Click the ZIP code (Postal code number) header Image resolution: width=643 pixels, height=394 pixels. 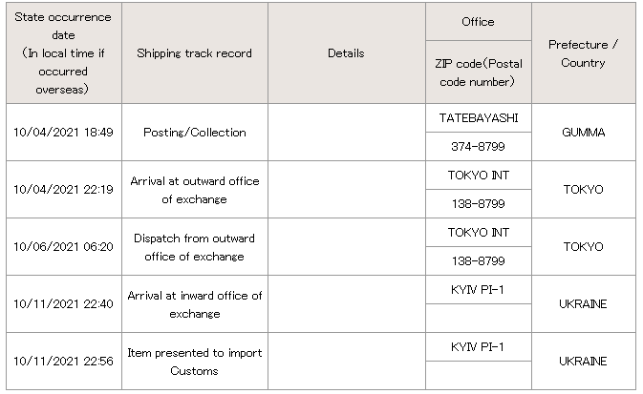point(478,72)
